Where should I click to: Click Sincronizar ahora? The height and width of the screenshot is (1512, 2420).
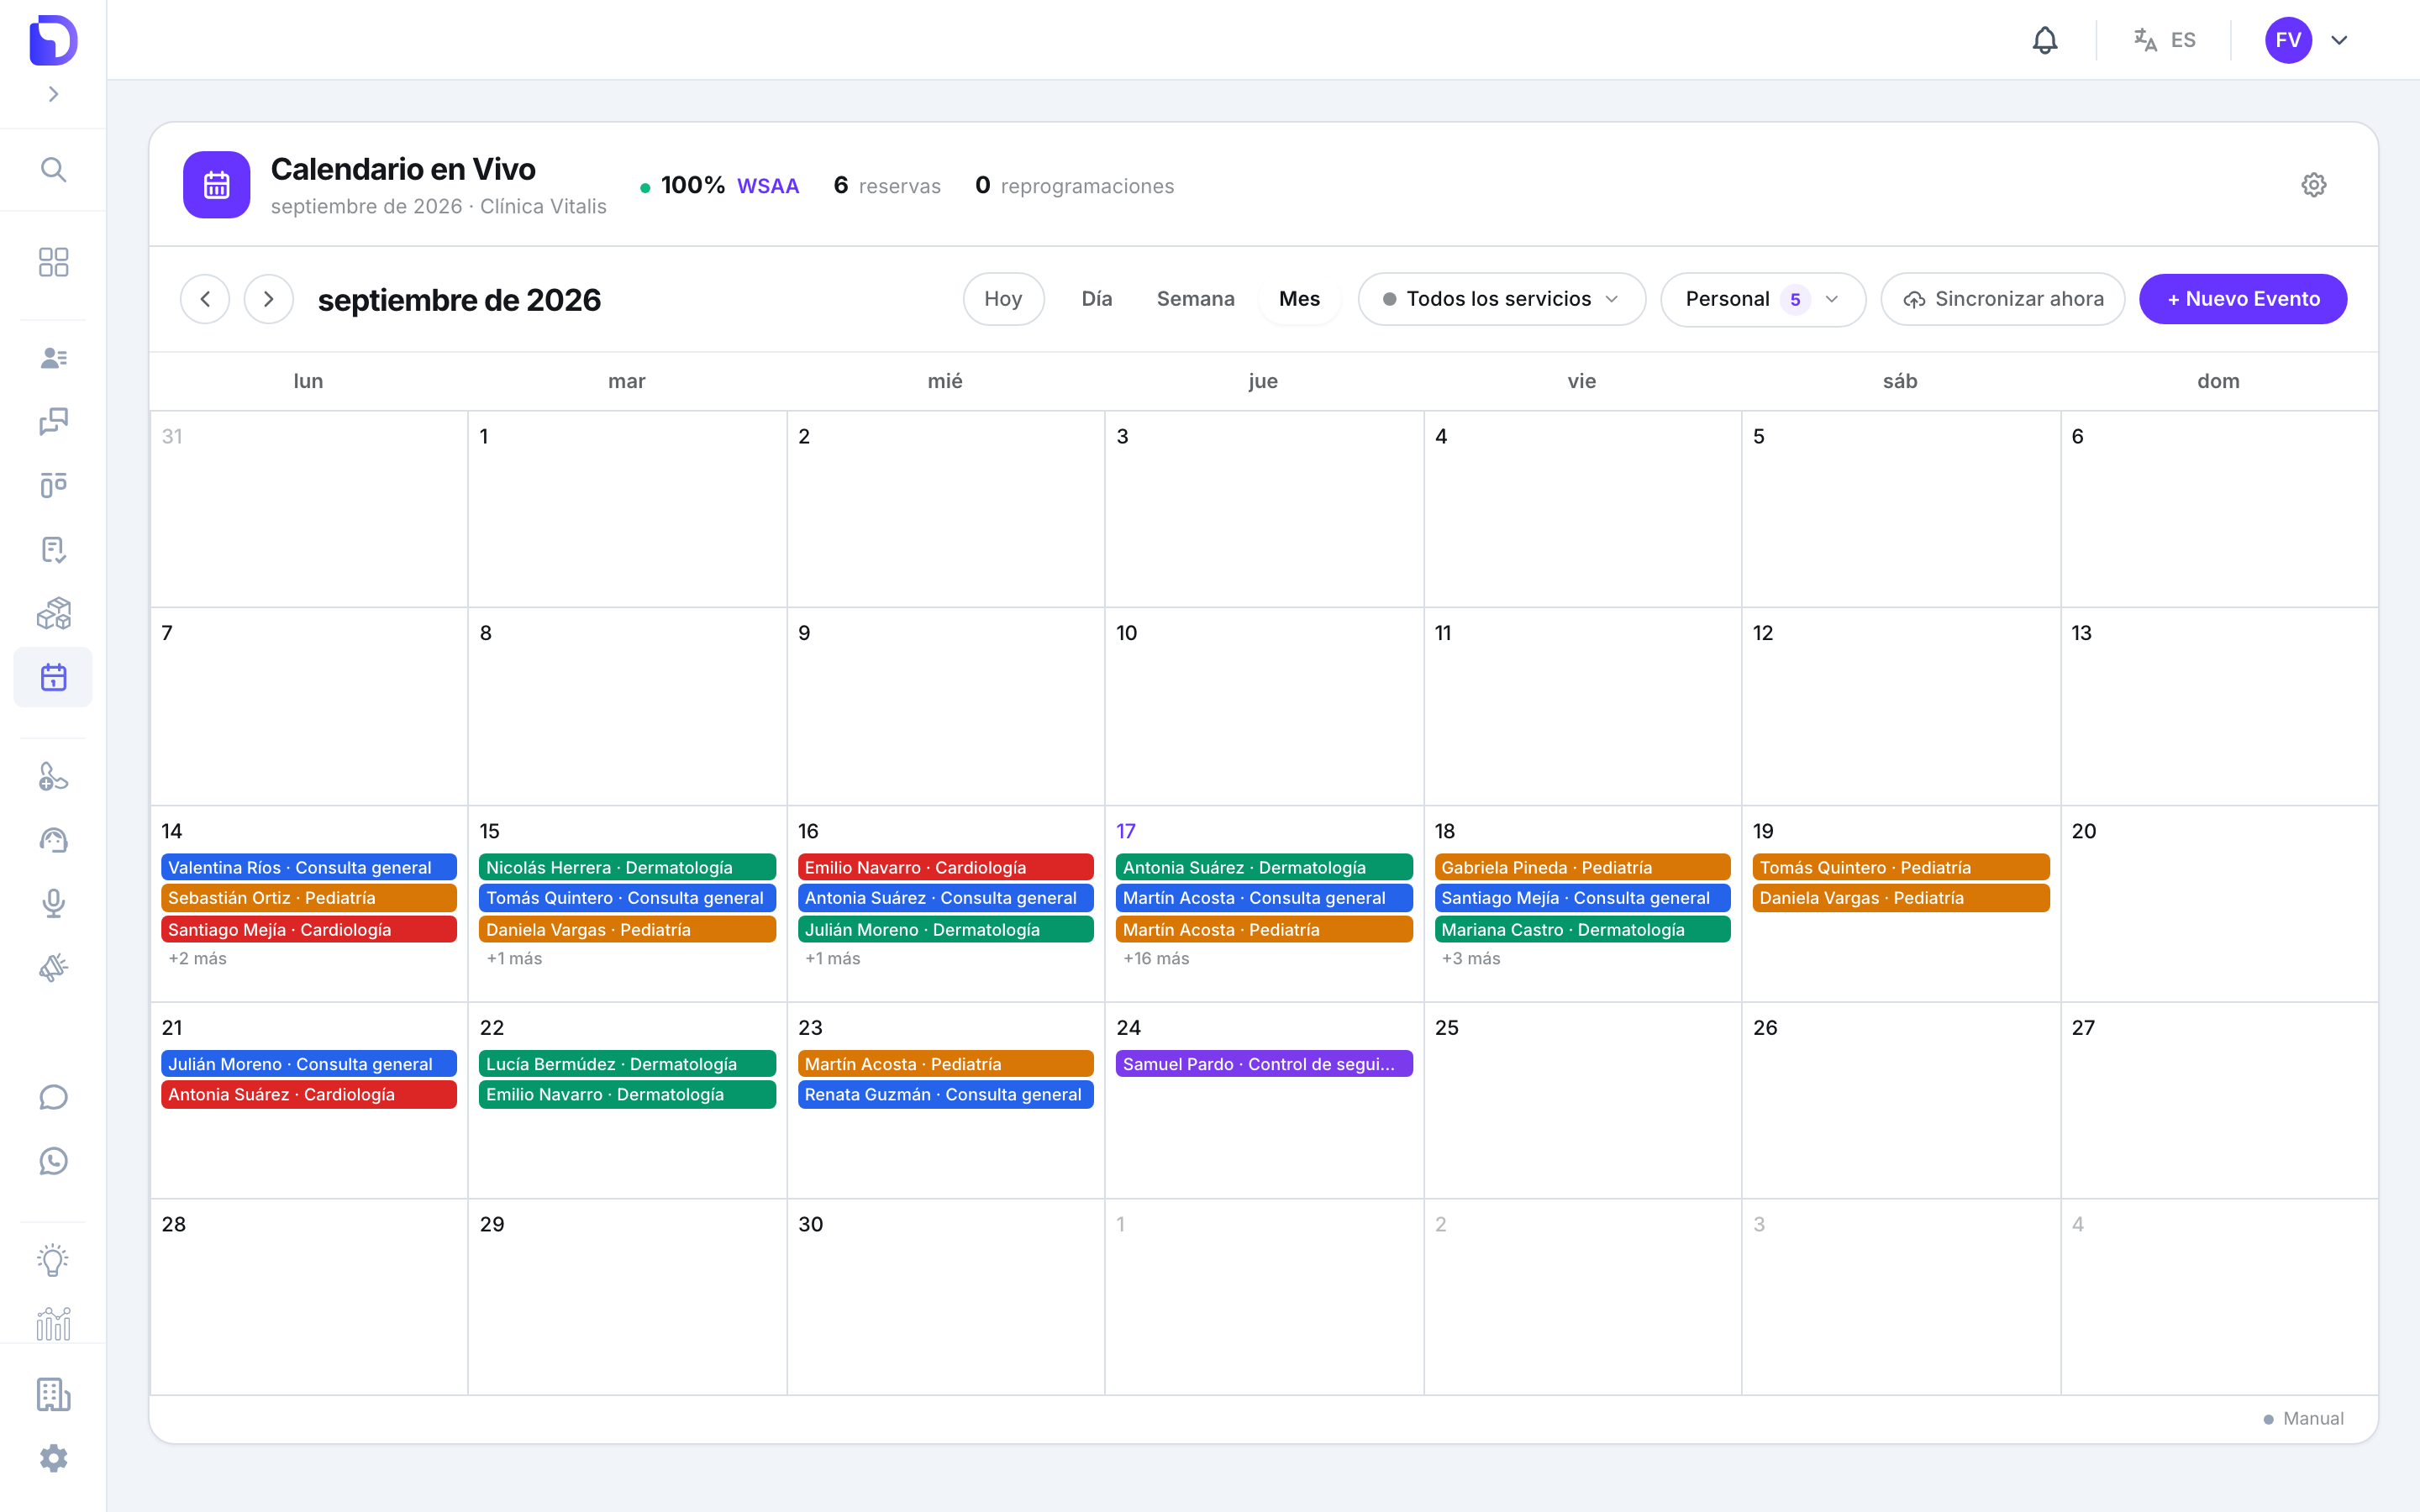pyautogui.click(x=2002, y=299)
